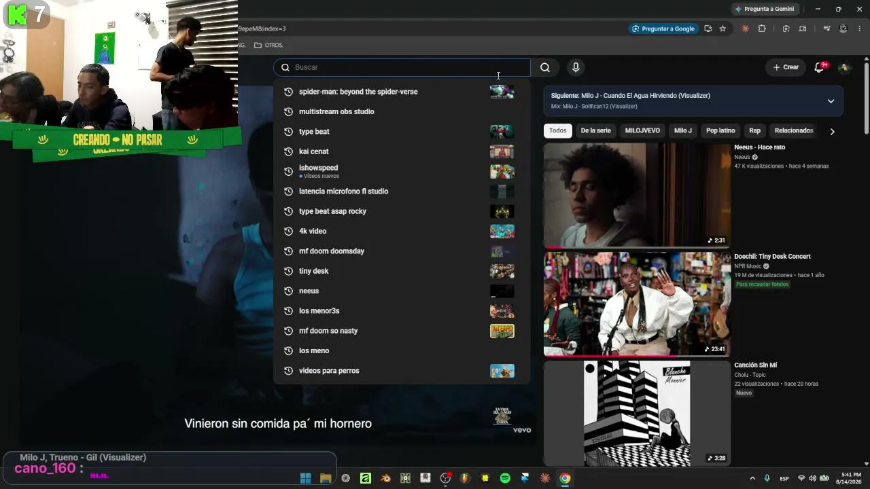This screenshot has height=489, width=870.
Task: Choose search suggestion '4k video'
Action: pyautogui.click(x=402, y=231)
